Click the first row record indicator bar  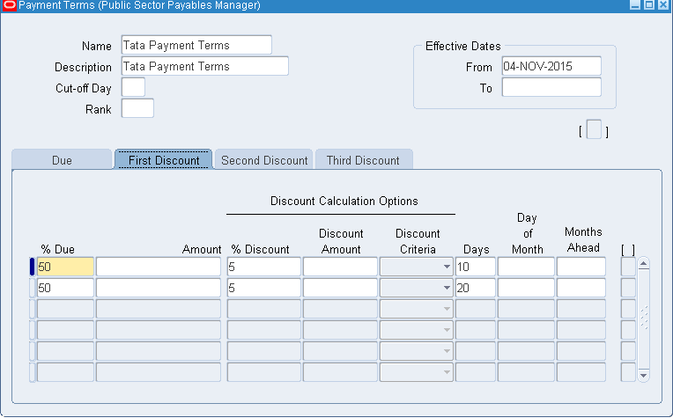(32, 267)
